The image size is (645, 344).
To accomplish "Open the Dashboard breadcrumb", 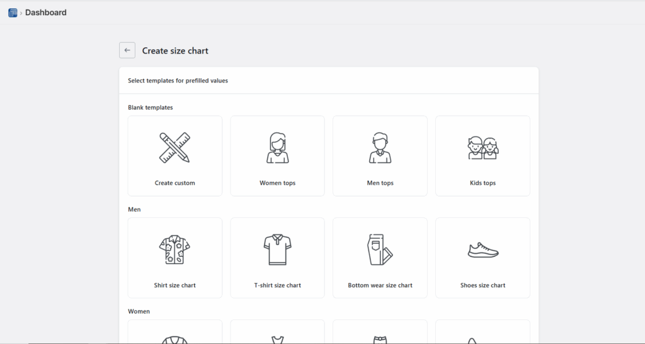I will 45,13.
